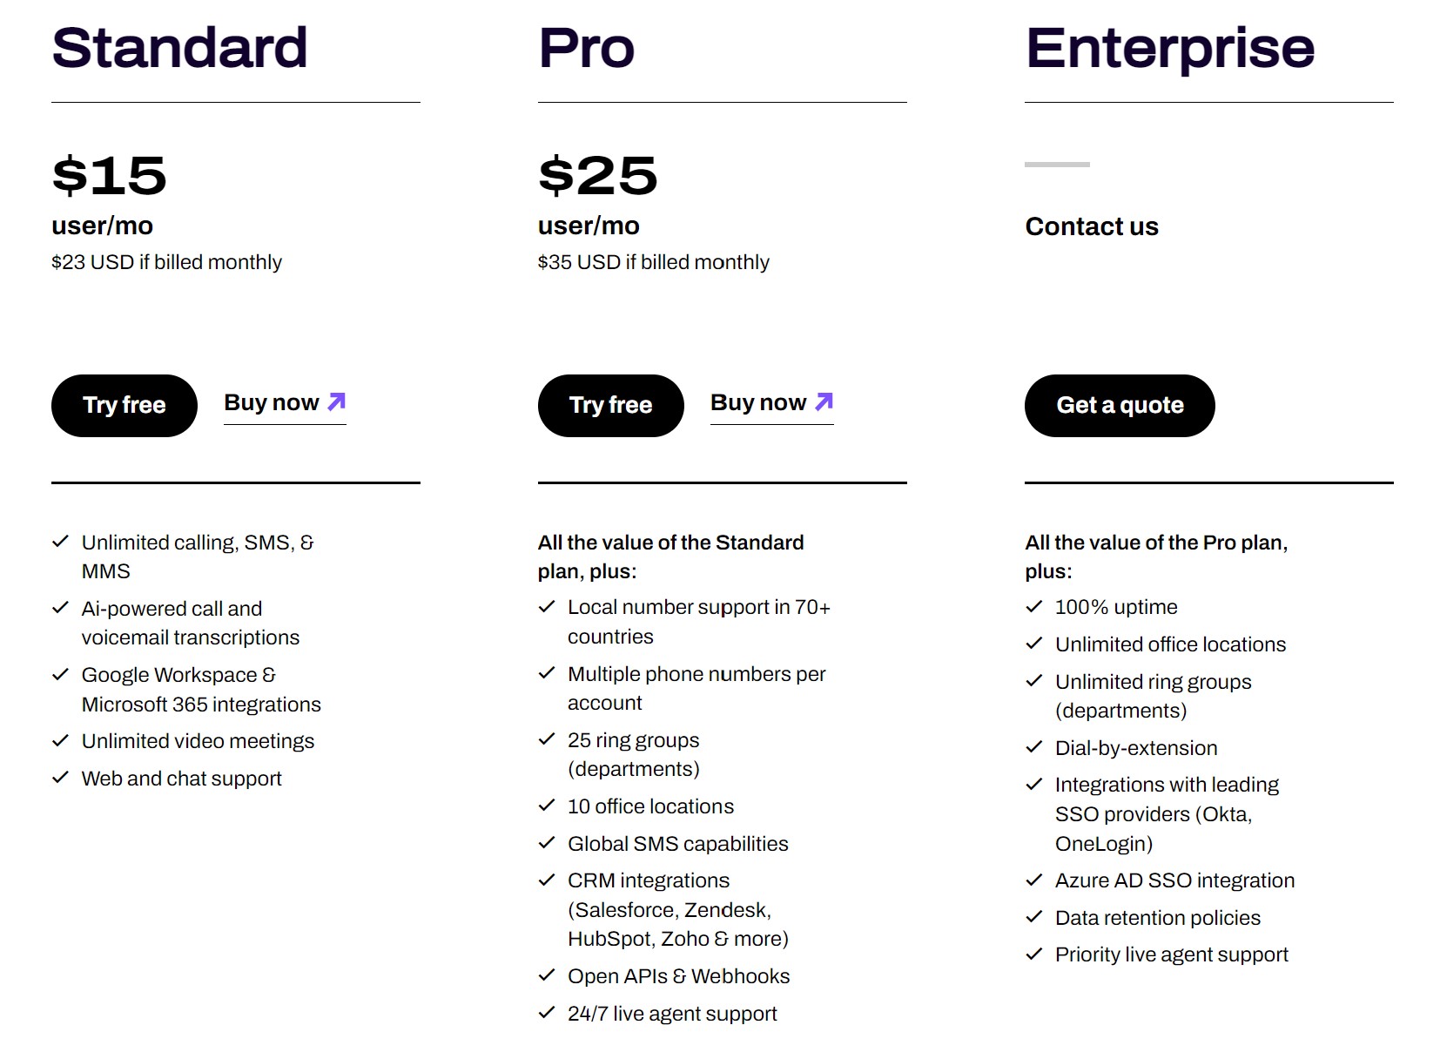Click the $25 Pro price text
Image resolution: width=1440 pixels, height=1052 pixels.
(597, 175)
